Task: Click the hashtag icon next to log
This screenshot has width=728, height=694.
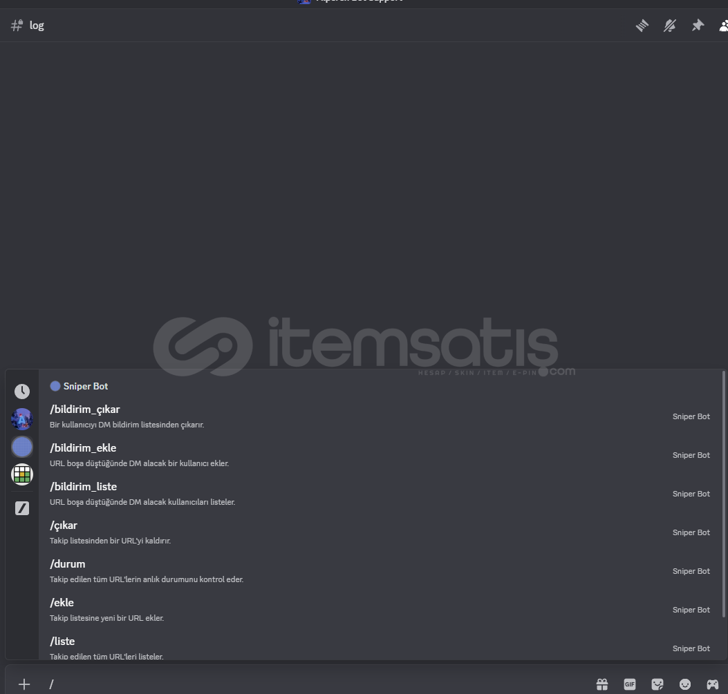Action: pyautogui.click(x=17, y=26)
